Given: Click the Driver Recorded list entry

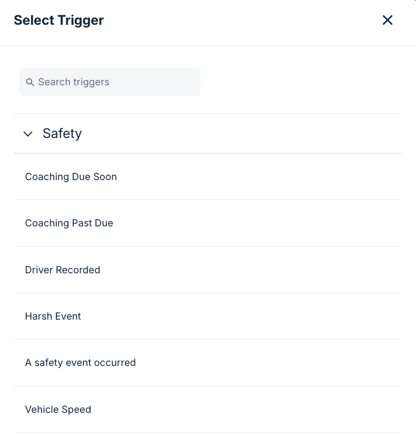Looking at the screenshot, I should 207,270.
